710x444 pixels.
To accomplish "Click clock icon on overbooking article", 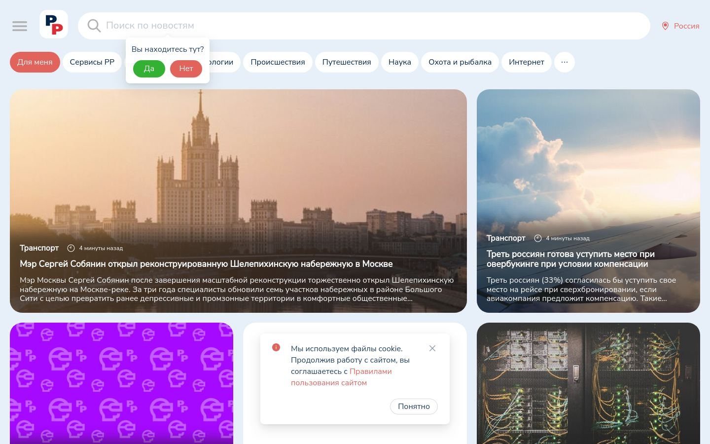I will [x=538, y=238].
